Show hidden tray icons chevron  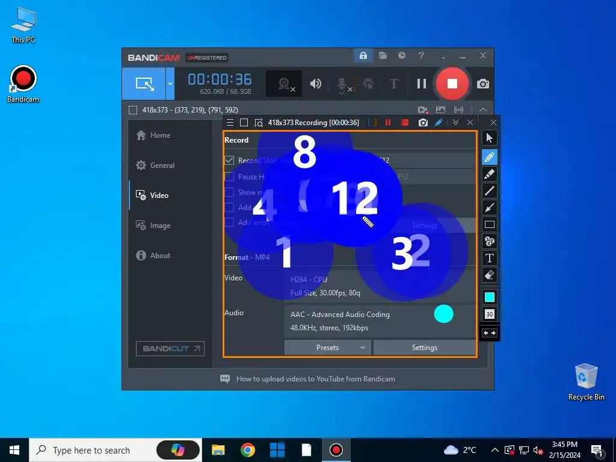[495, 450]
